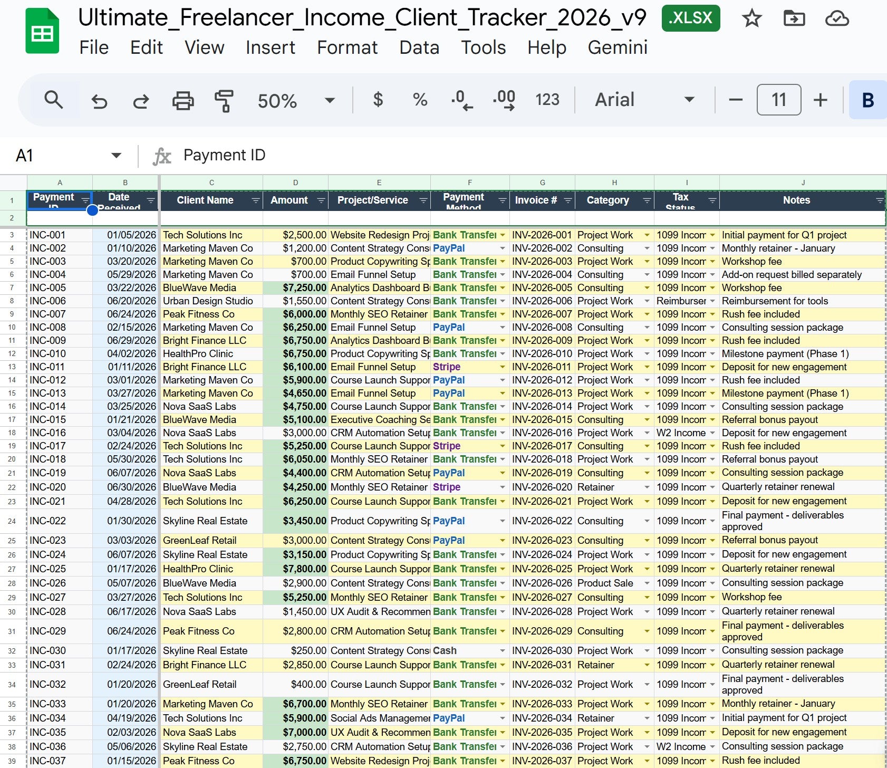
Task: Open the filter on the Client Name header
Action: pyautogui.click(x=256, y=200)
